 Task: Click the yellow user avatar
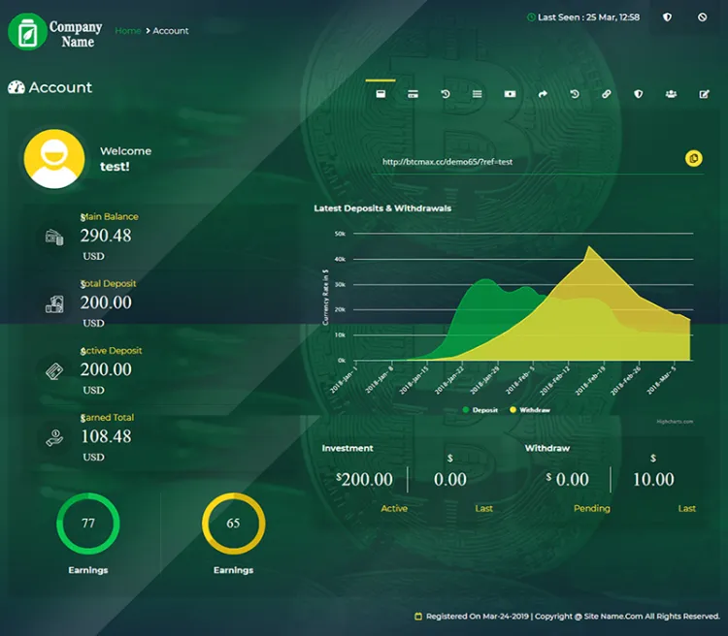[x=54, y=159]
